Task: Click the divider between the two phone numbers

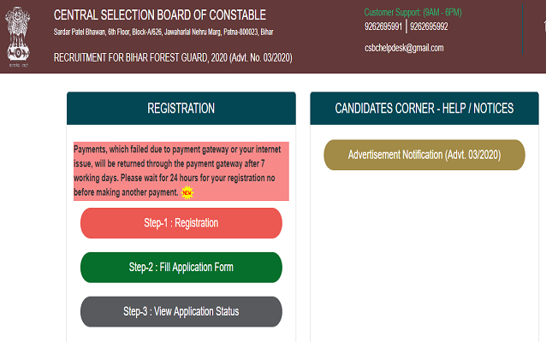Action: [406, 27]
